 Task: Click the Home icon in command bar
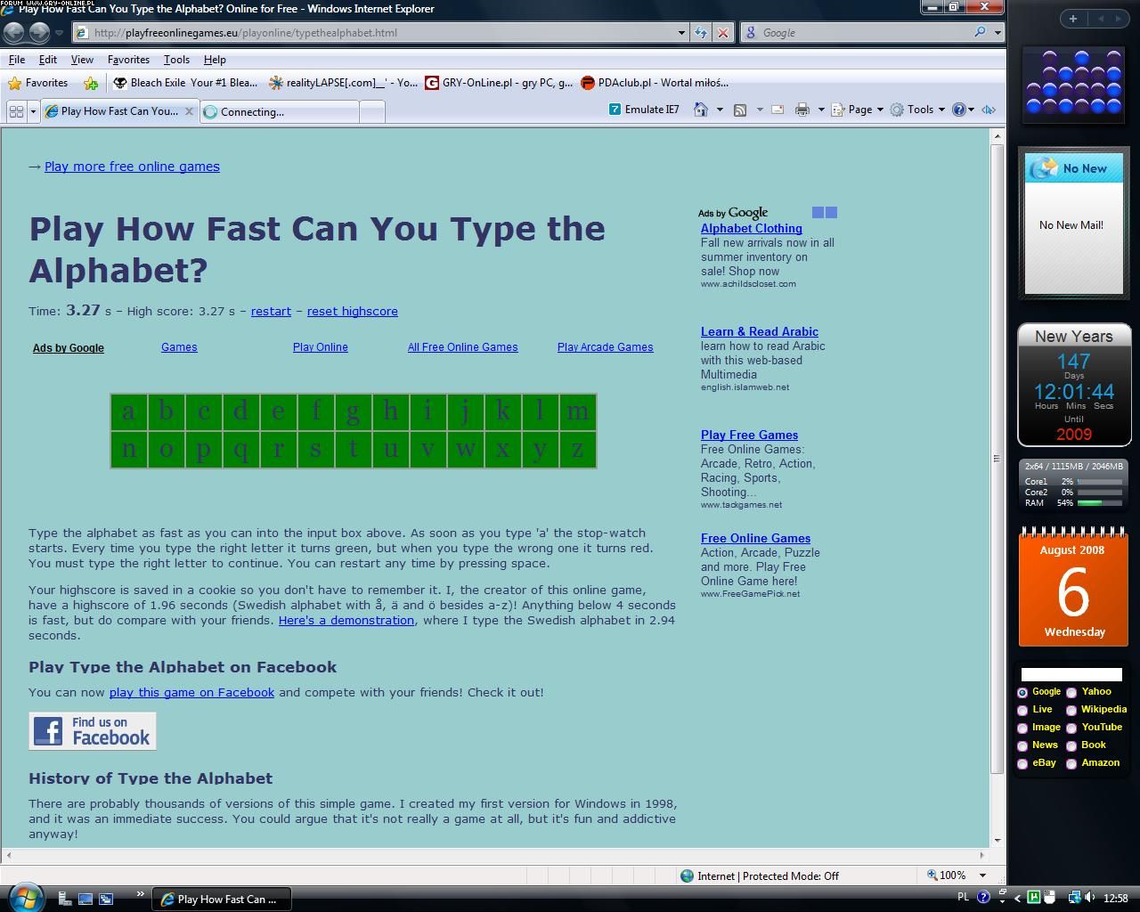pos(701,110)
